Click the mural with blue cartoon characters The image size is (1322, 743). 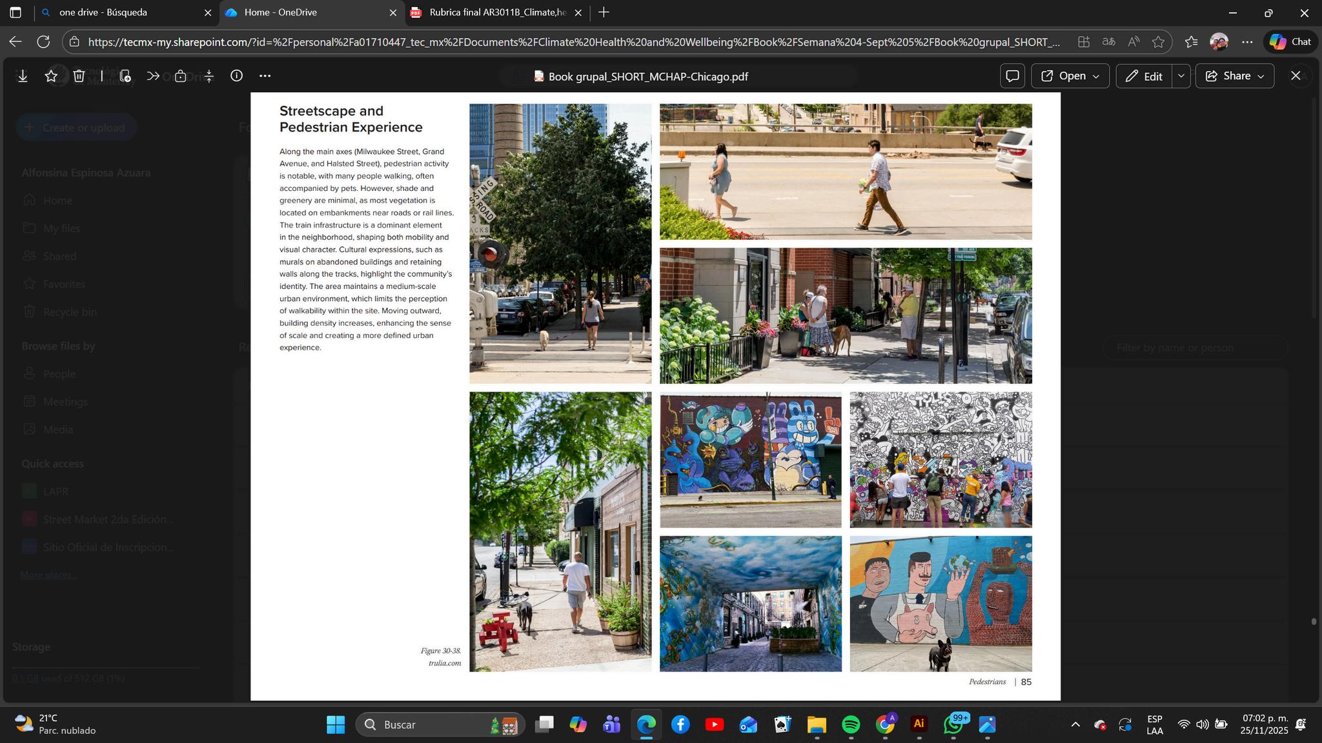[750, 459]
